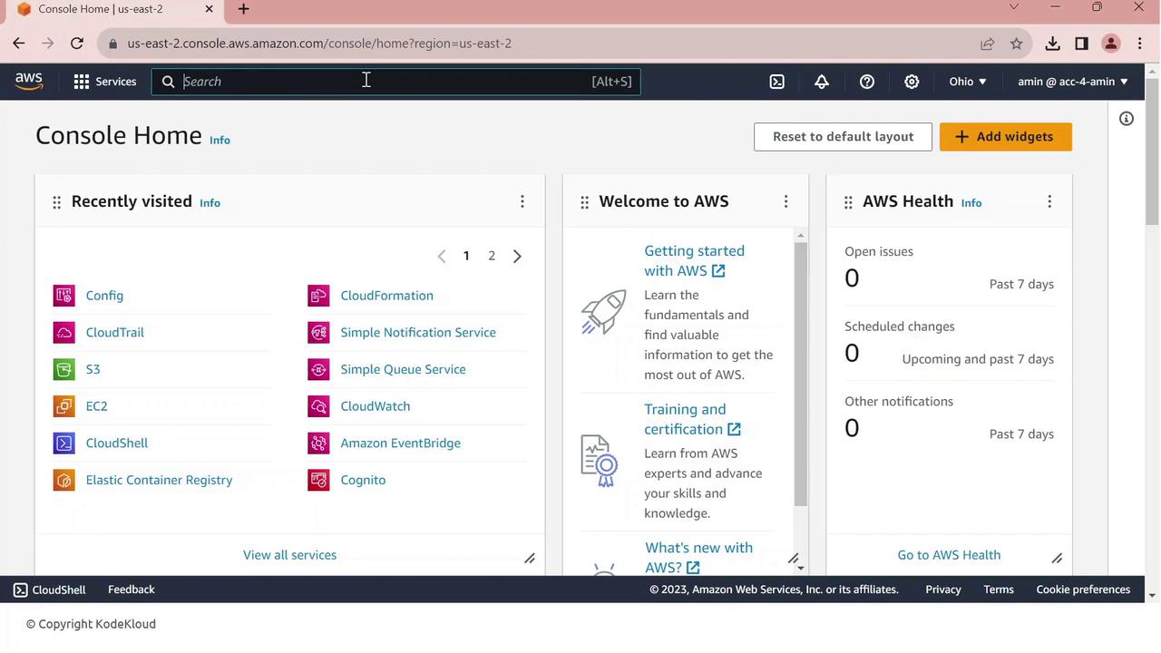Click the S3 bucket icon
This screenshot has width=1161, height=653.
point(63,369)
